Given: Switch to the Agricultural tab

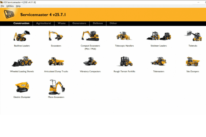Looking at the screenshot, I should (x=43, y=23).
